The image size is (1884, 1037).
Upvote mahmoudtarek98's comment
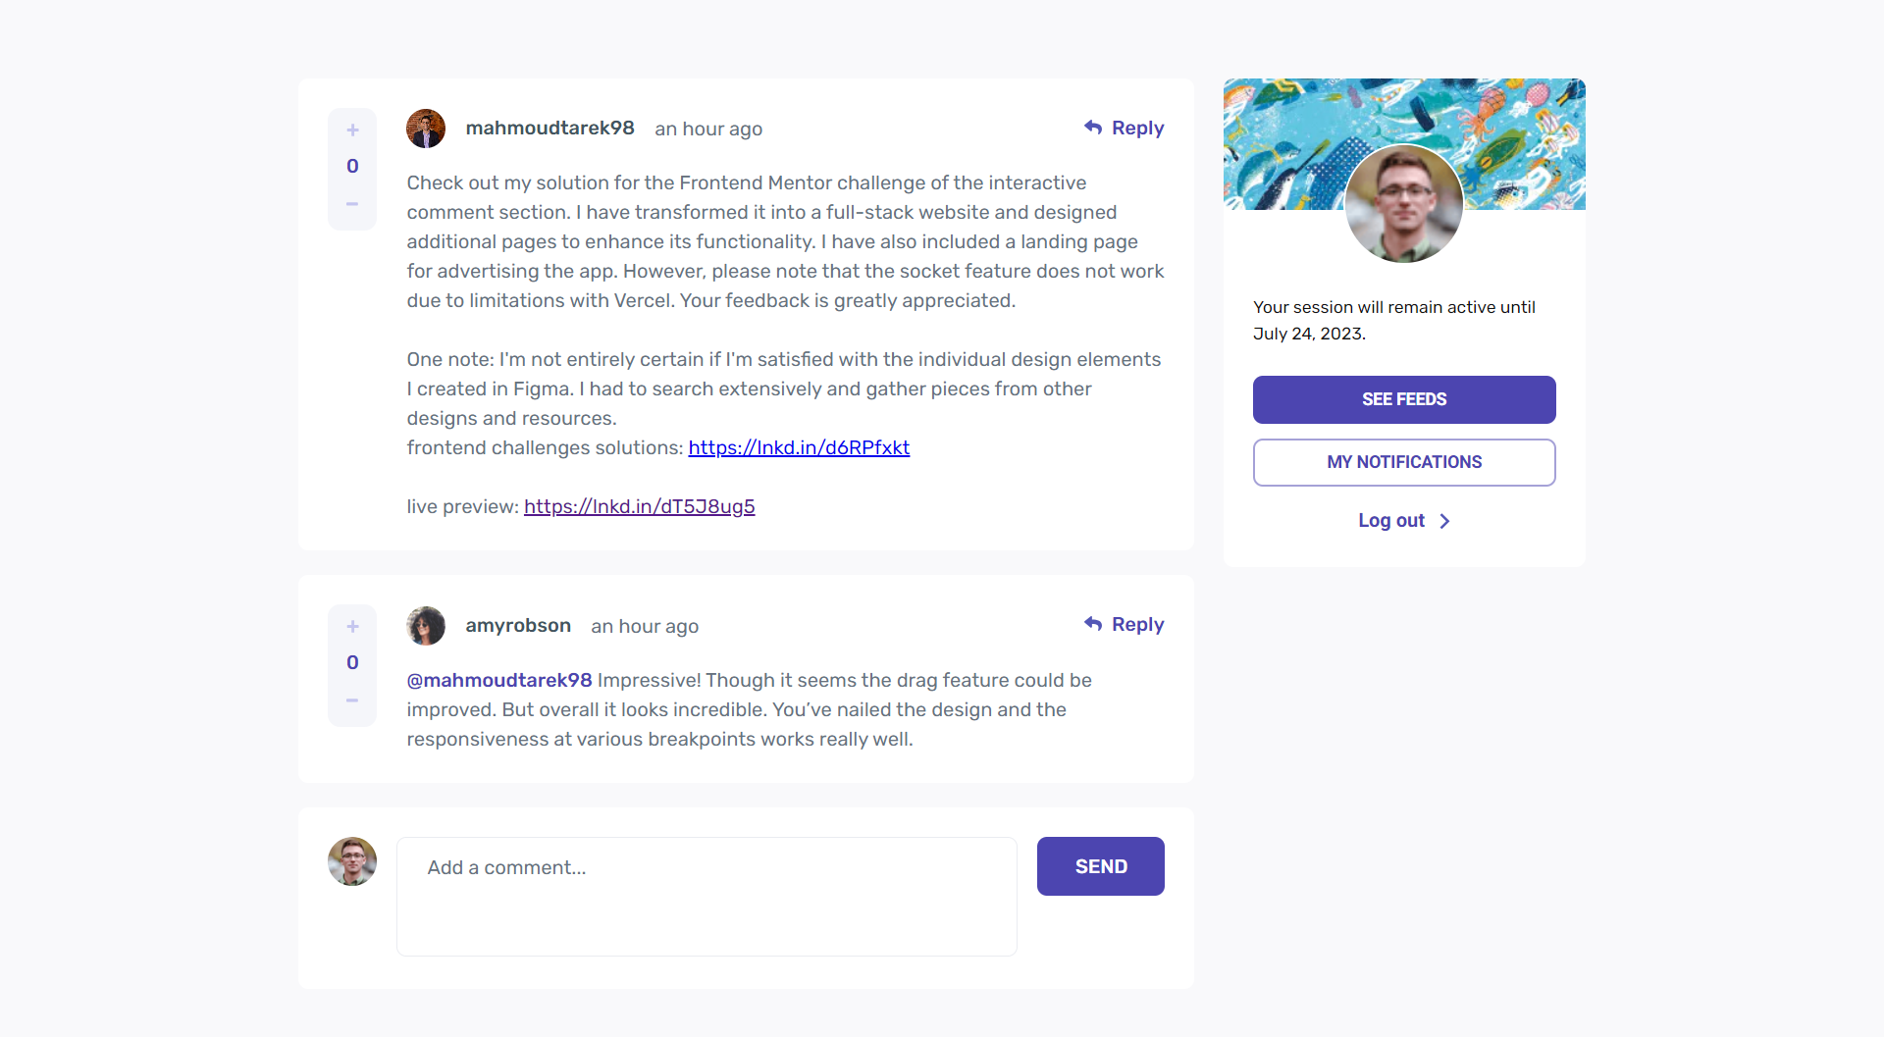[x=352, y=129]
